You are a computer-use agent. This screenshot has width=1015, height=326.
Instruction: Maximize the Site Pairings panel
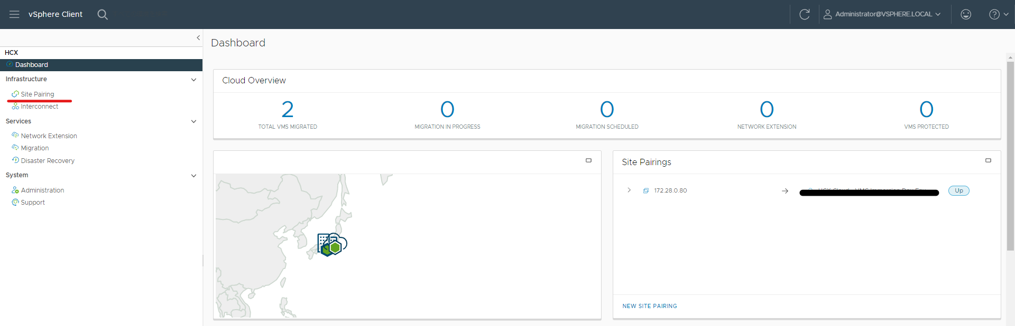(988, 160)
